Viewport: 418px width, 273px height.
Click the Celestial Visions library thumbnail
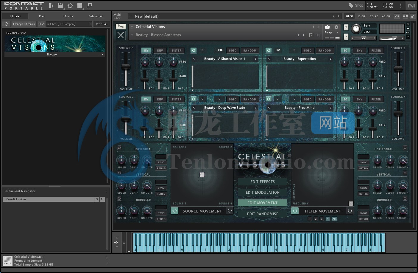[x=54, y=44]
